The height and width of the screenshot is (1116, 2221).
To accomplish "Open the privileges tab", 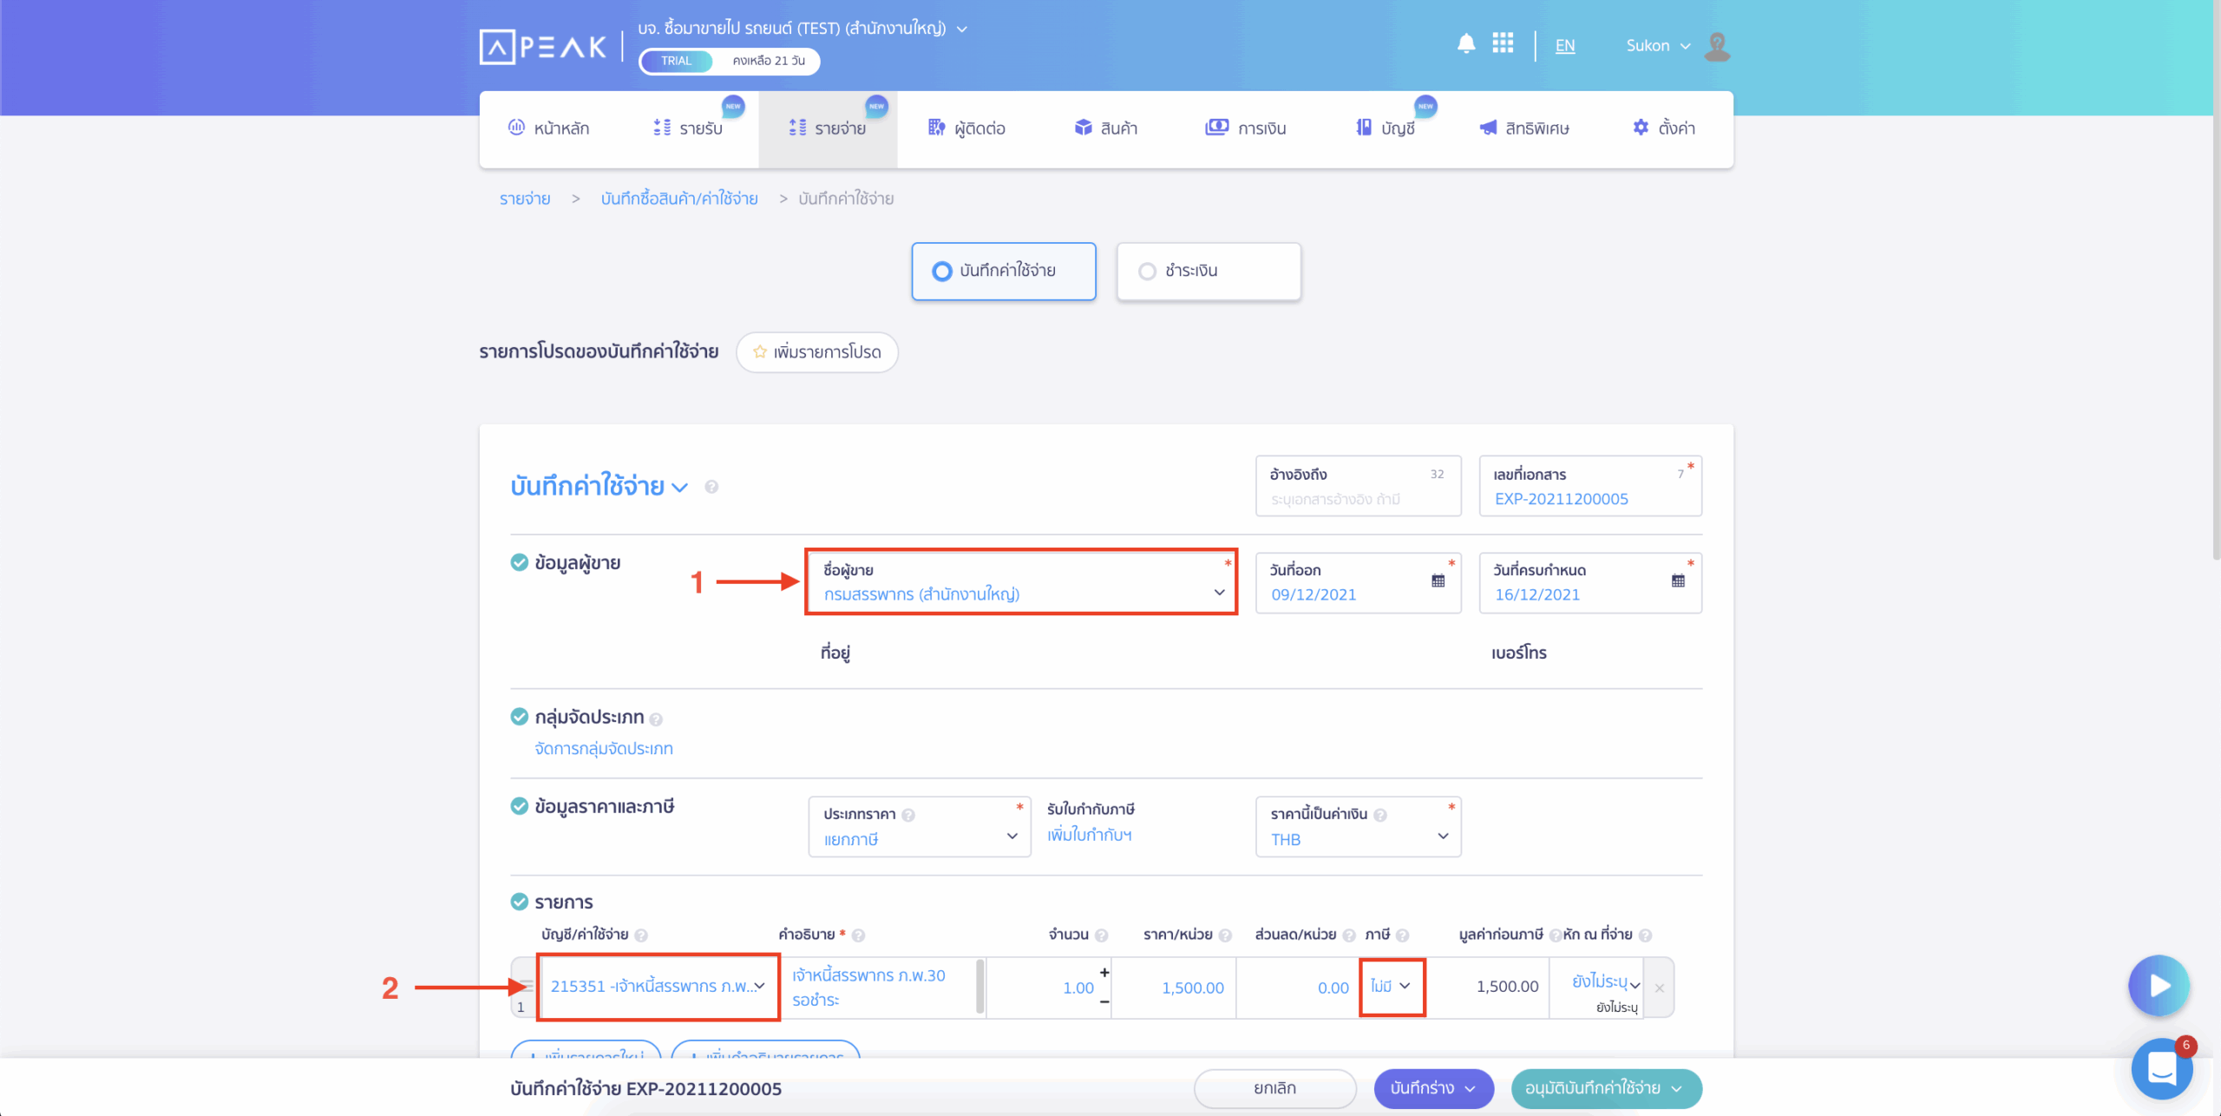I will point(1524,128).
